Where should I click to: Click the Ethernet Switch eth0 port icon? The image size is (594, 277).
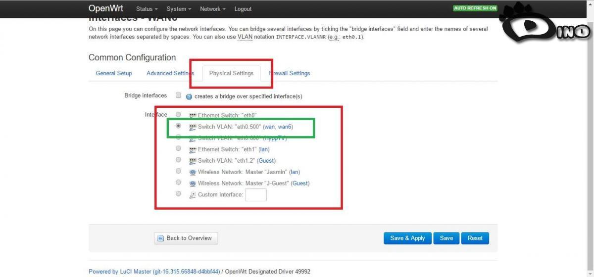click(193, 116)
